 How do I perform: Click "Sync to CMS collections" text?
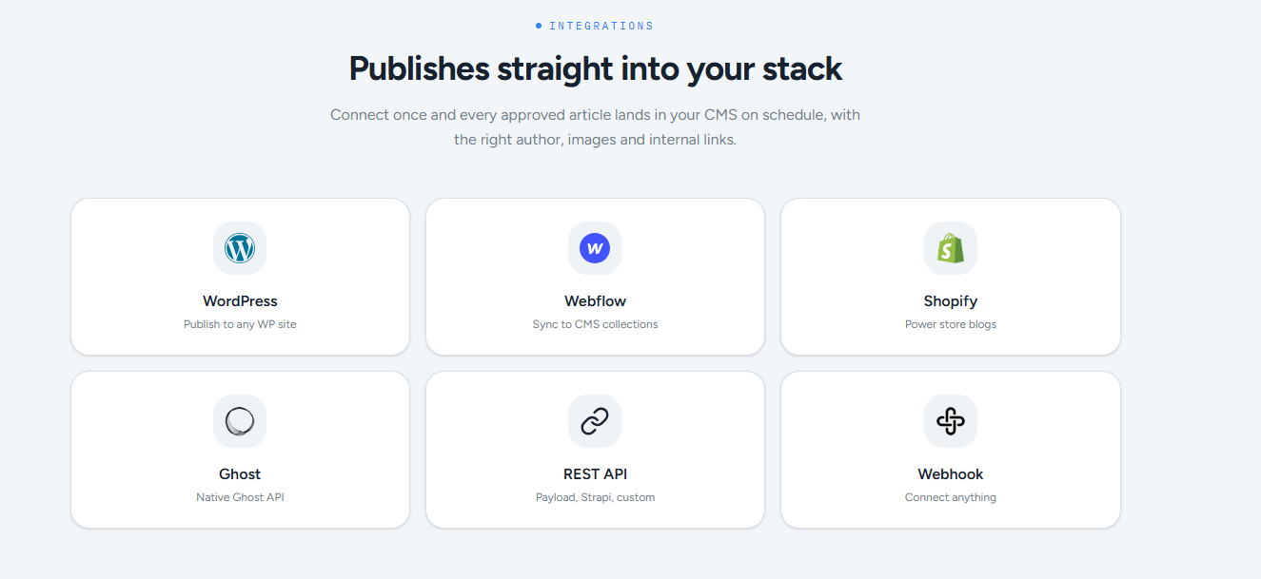click(595, 324)
